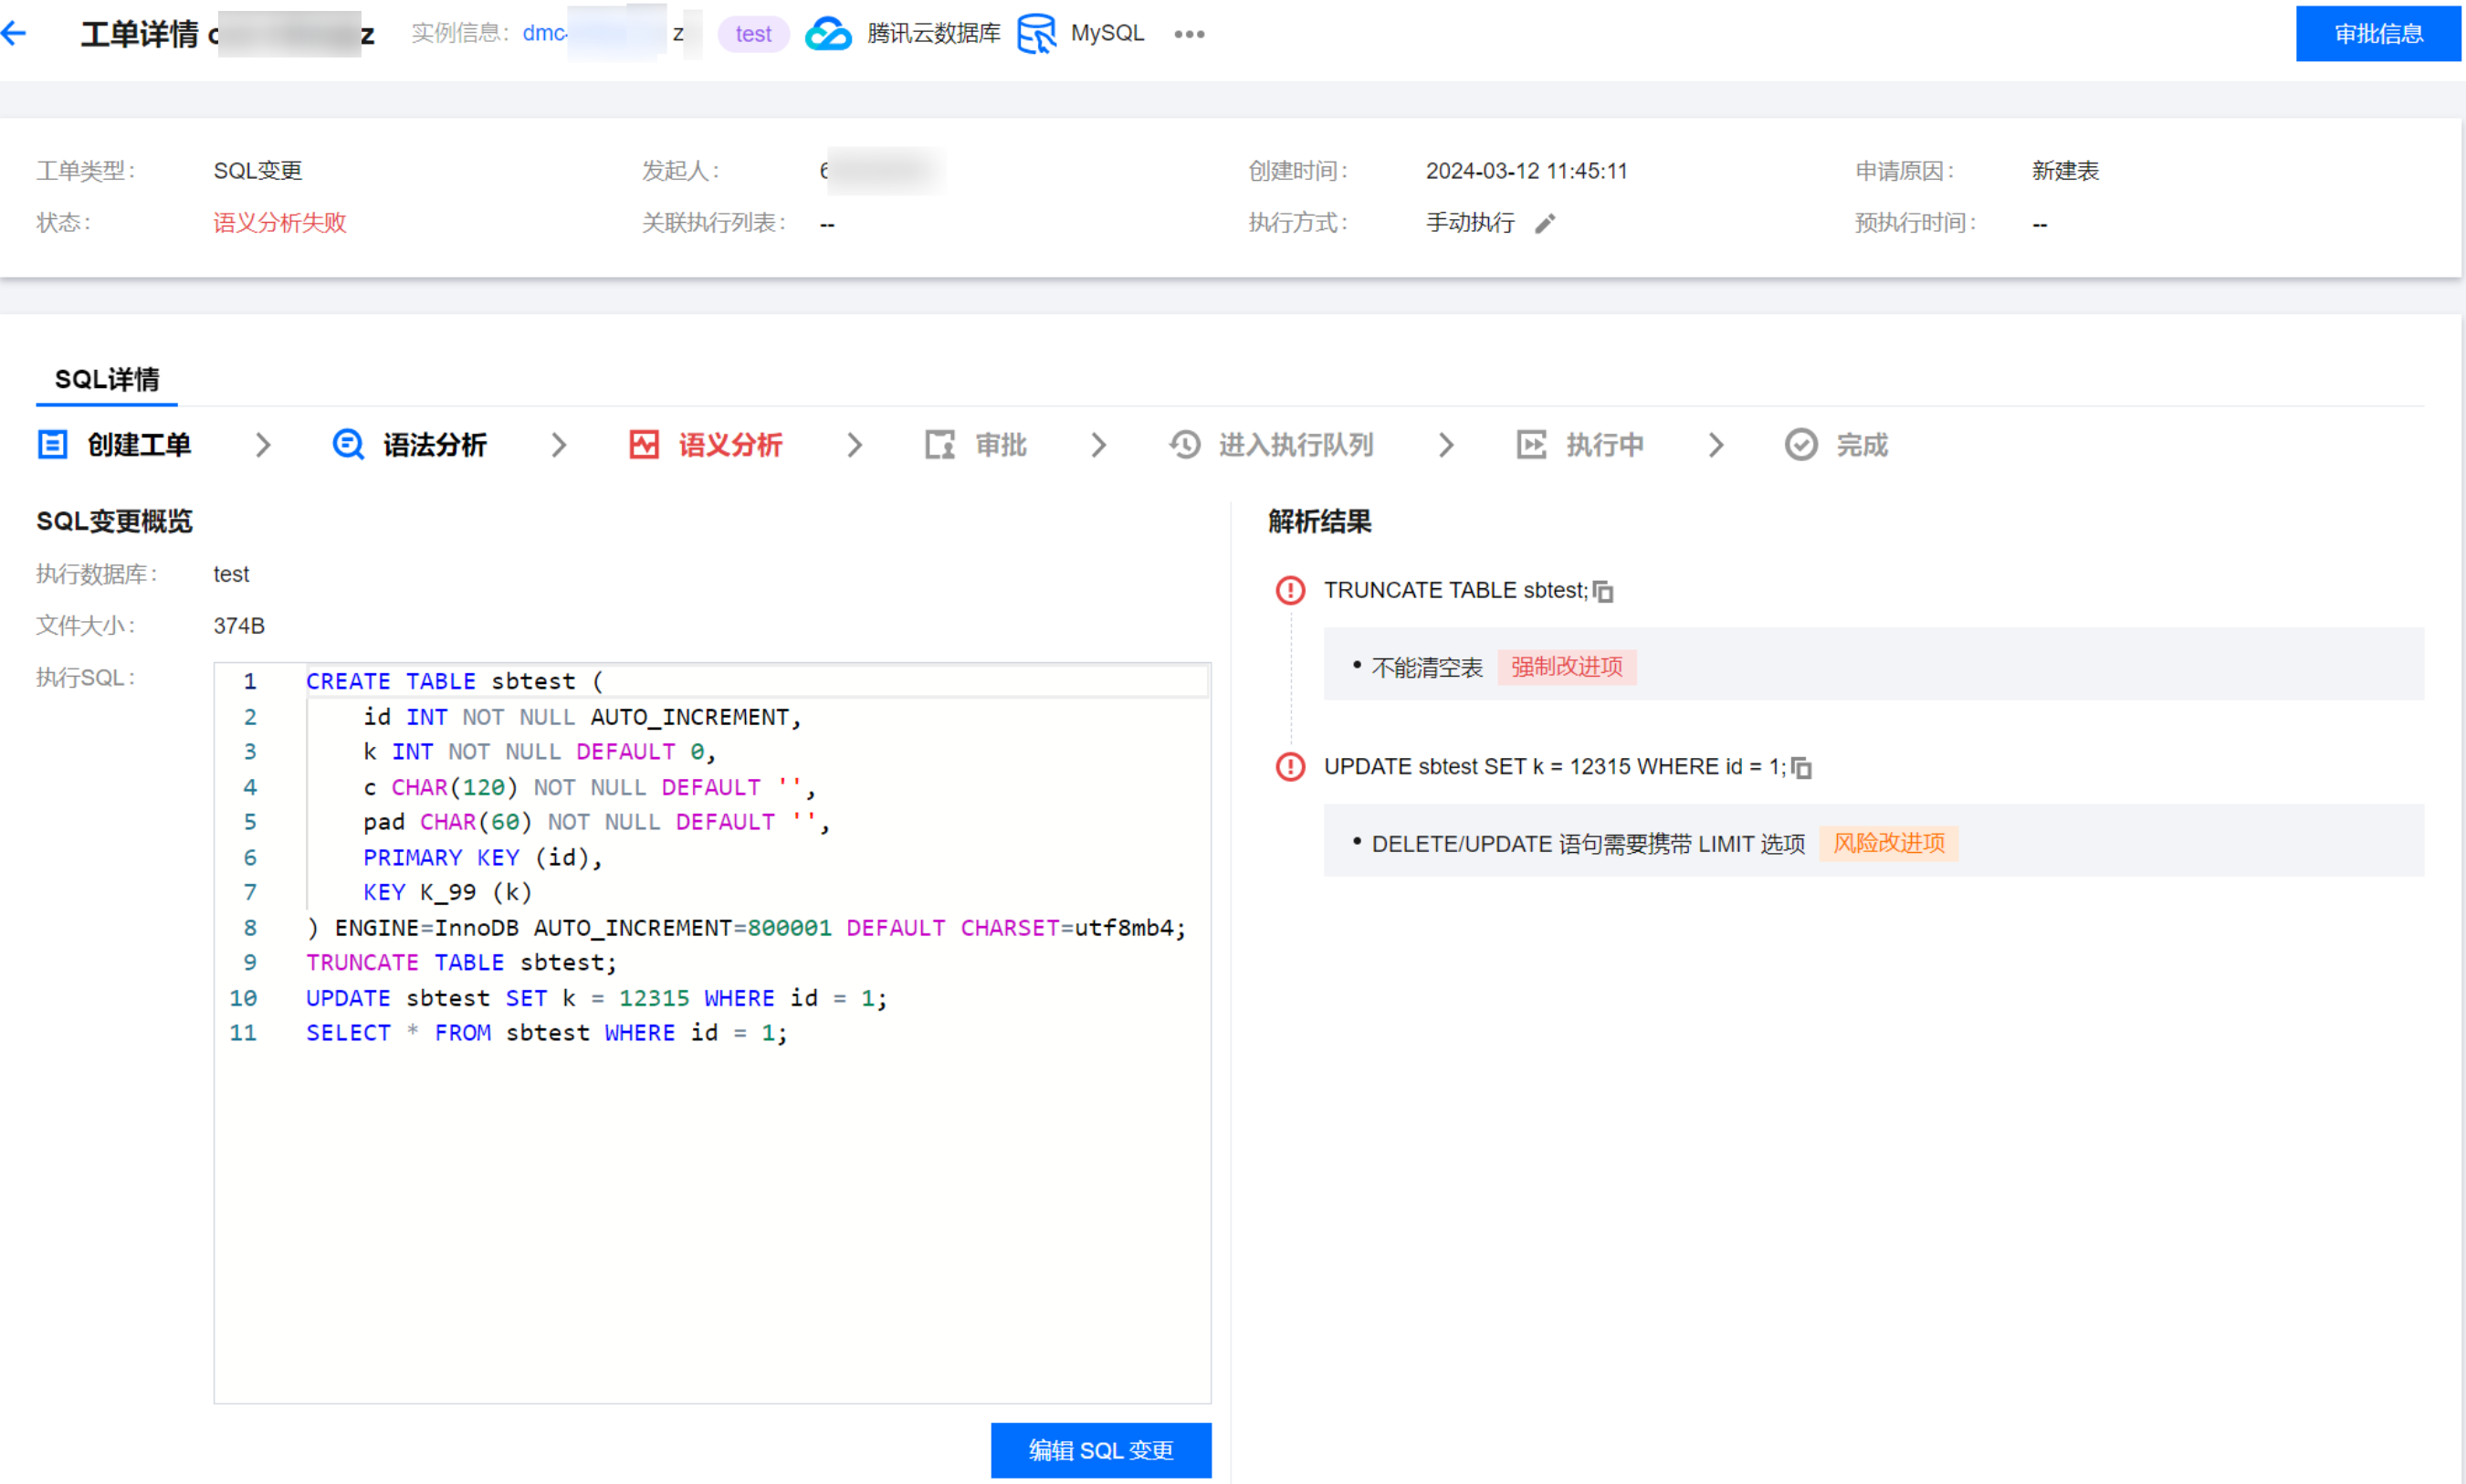This screenshot has height=1484, width=2466.
Task: Click the warning icon beside UPDATE sbtest
Action: 1290,767
